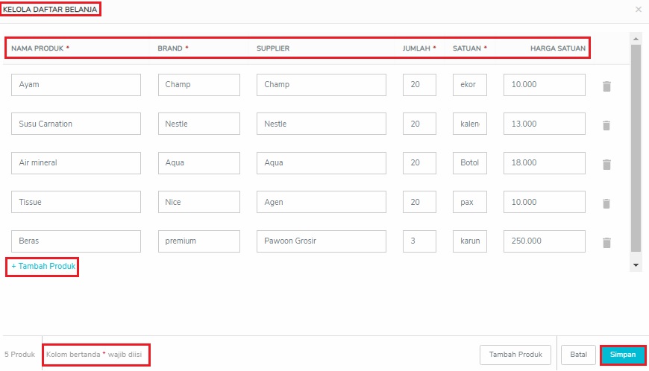Close the Kelola Daftar Belanja dialog
649x371 pixels.
tap(639, 10)
